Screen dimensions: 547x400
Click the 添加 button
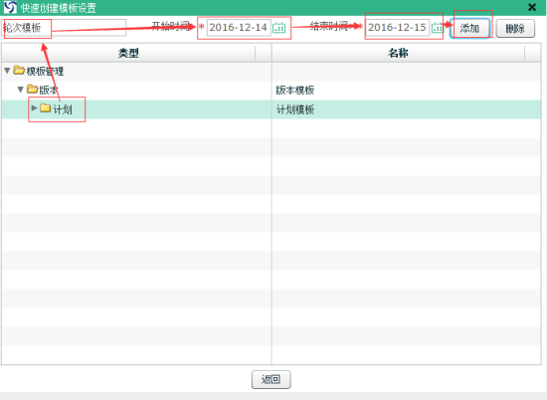[x=469, y=28]
